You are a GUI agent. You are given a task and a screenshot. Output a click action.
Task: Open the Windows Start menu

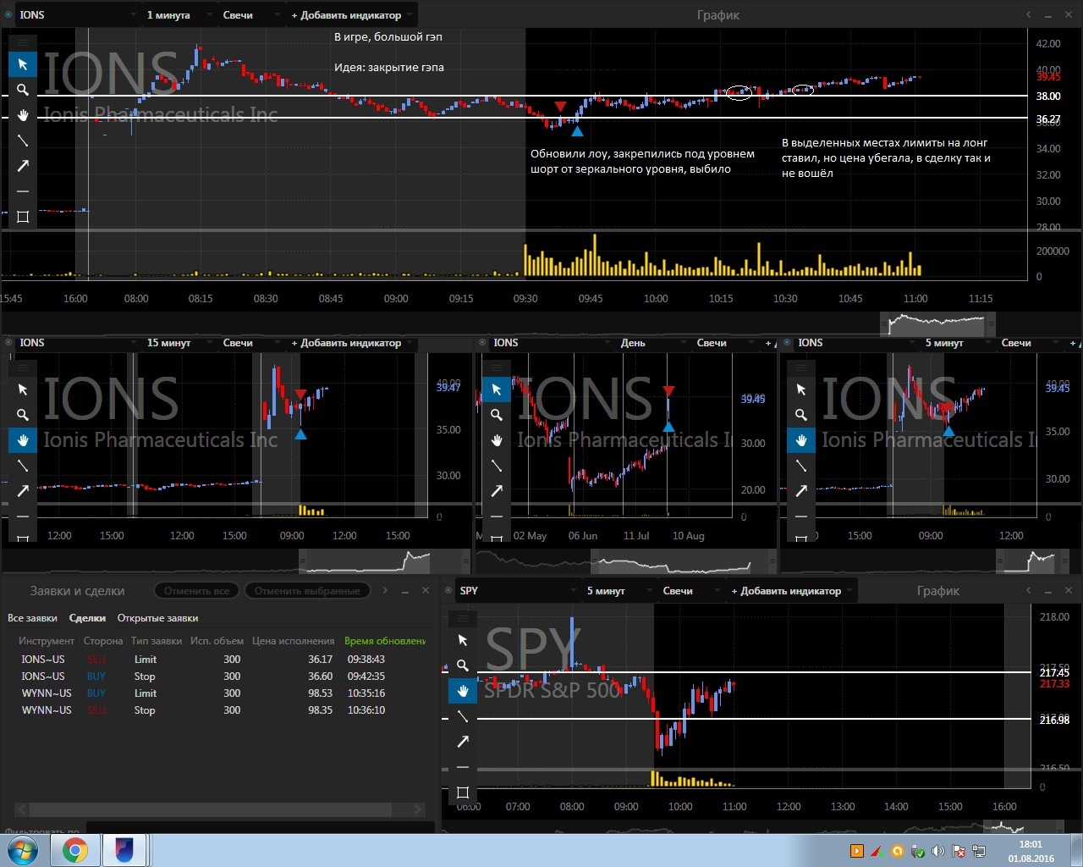click(x=22, y=850)
